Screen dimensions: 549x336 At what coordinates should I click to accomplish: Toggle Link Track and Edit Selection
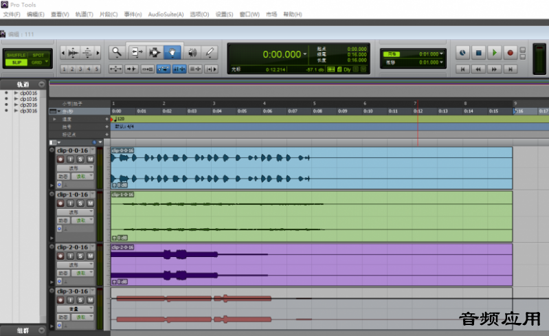tap(195, 69)
